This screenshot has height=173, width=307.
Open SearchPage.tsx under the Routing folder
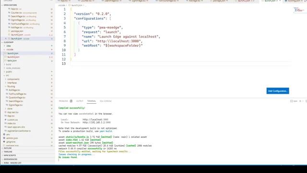tap(16, 101)
